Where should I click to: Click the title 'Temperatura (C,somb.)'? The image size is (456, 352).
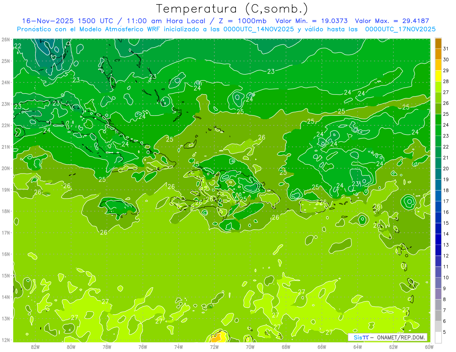pos(232,9)
